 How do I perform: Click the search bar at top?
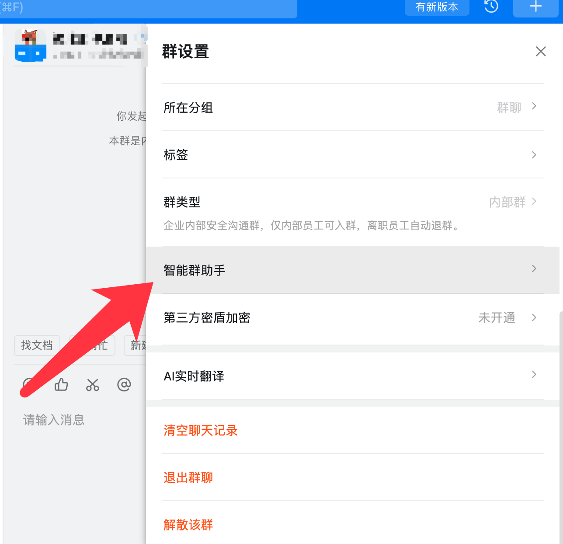pos(149,8)
